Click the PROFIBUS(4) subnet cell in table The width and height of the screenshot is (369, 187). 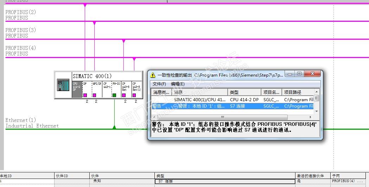click(x=347, y=181)
